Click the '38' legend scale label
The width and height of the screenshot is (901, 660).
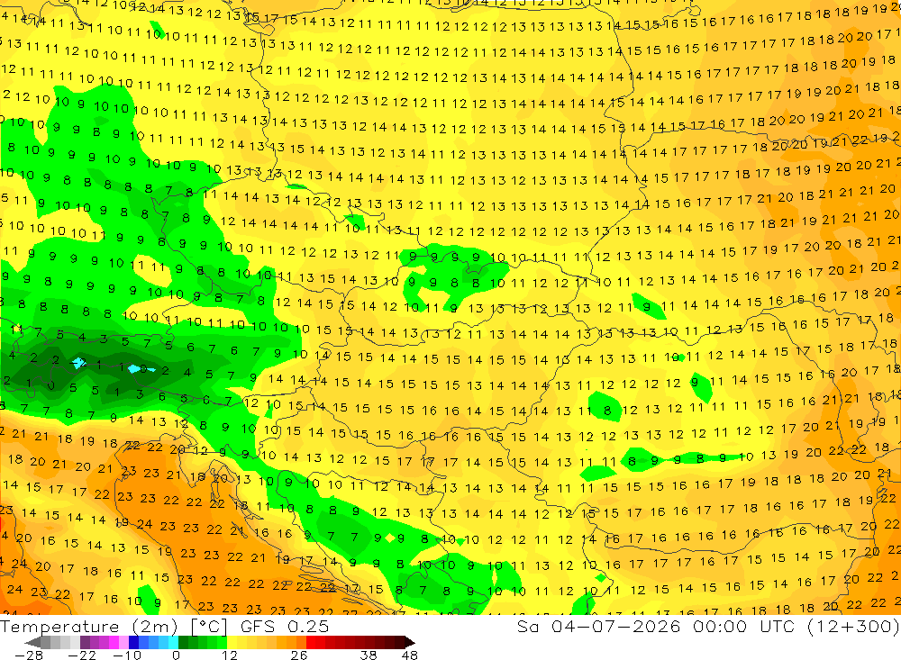(369, 655)
